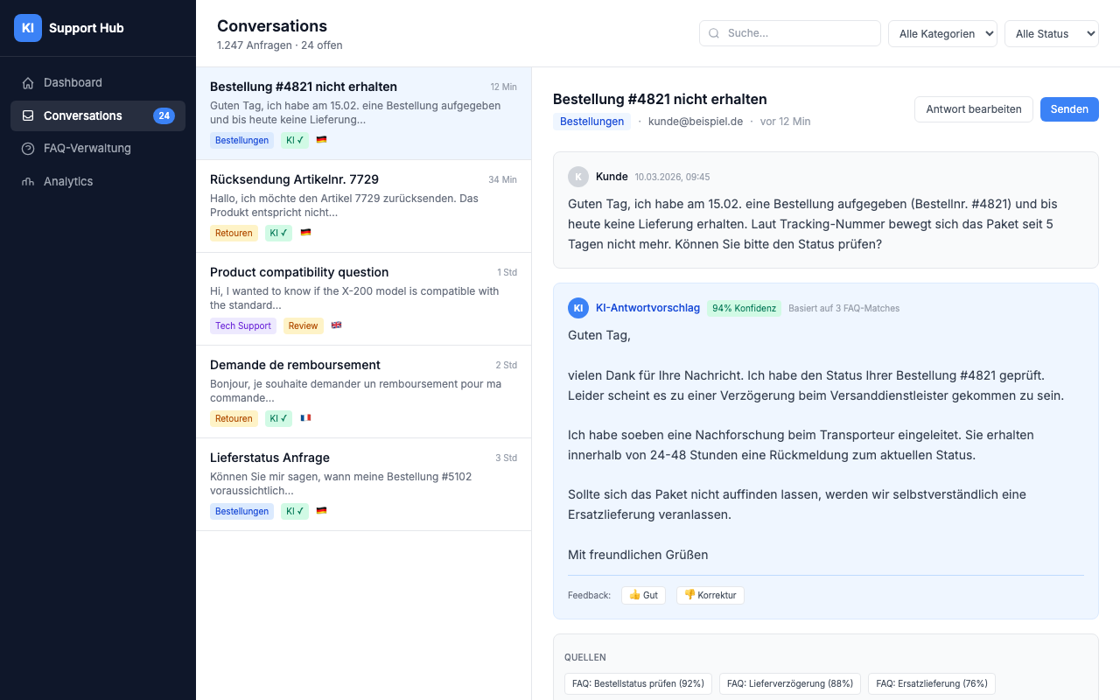The image size is (1120, 700).
Task: Open the FAQ: Bestellstatus prüfen source link
Action: point(638,683)
